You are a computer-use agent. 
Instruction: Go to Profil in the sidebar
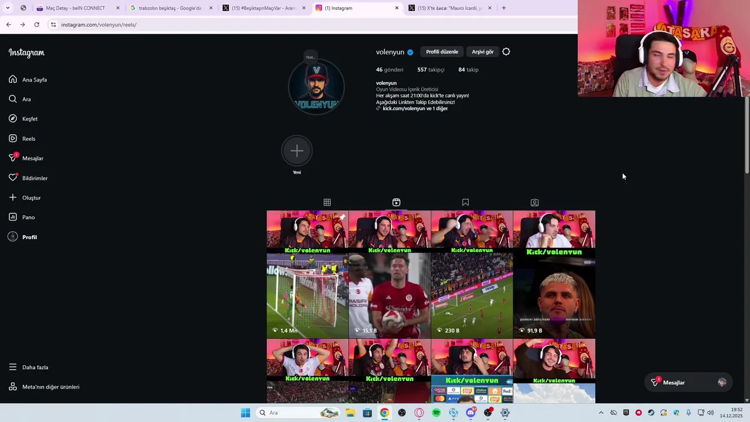(x=23, y=237)
